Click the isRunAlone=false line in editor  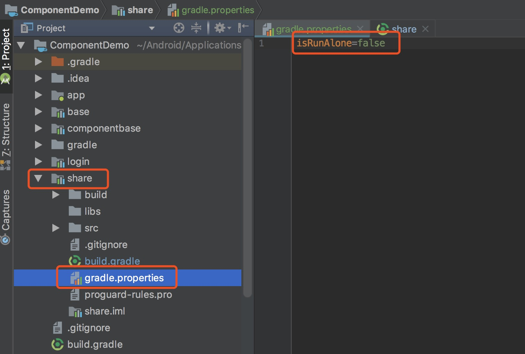click(x=341, y=43)
